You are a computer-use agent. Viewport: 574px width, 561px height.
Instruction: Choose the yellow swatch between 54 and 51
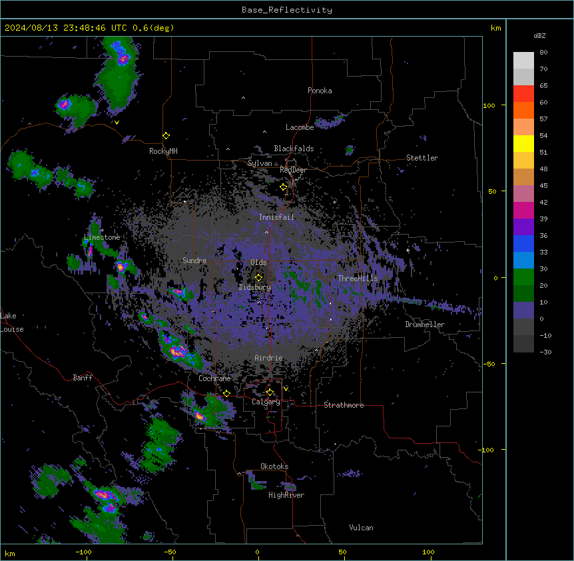click(523, 143)
